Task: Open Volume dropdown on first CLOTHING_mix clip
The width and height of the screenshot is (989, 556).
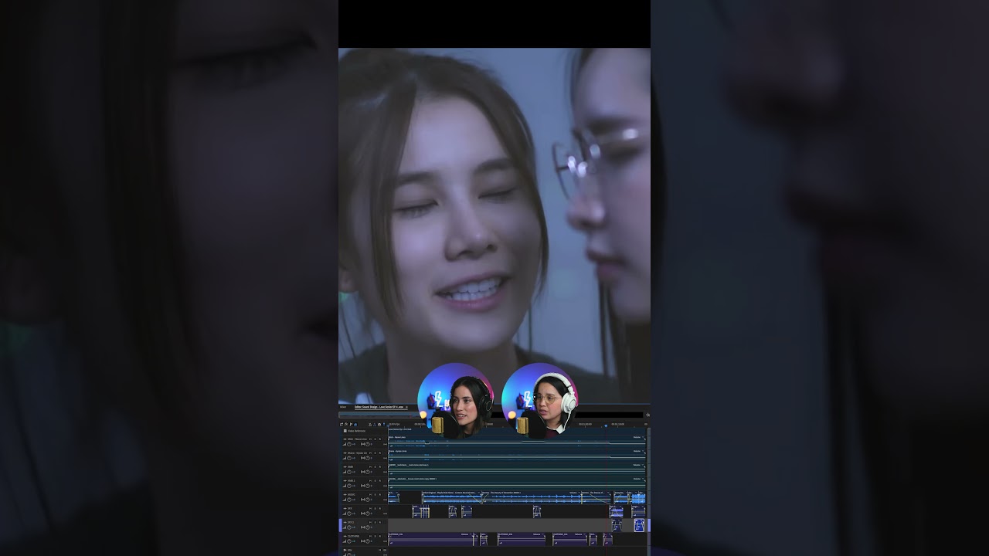Action: [x=467, y=534]
